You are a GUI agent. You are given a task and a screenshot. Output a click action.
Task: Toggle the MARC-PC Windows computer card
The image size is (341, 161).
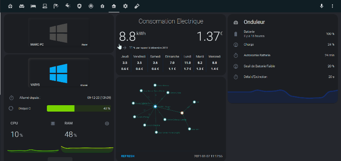click(59, 33)
